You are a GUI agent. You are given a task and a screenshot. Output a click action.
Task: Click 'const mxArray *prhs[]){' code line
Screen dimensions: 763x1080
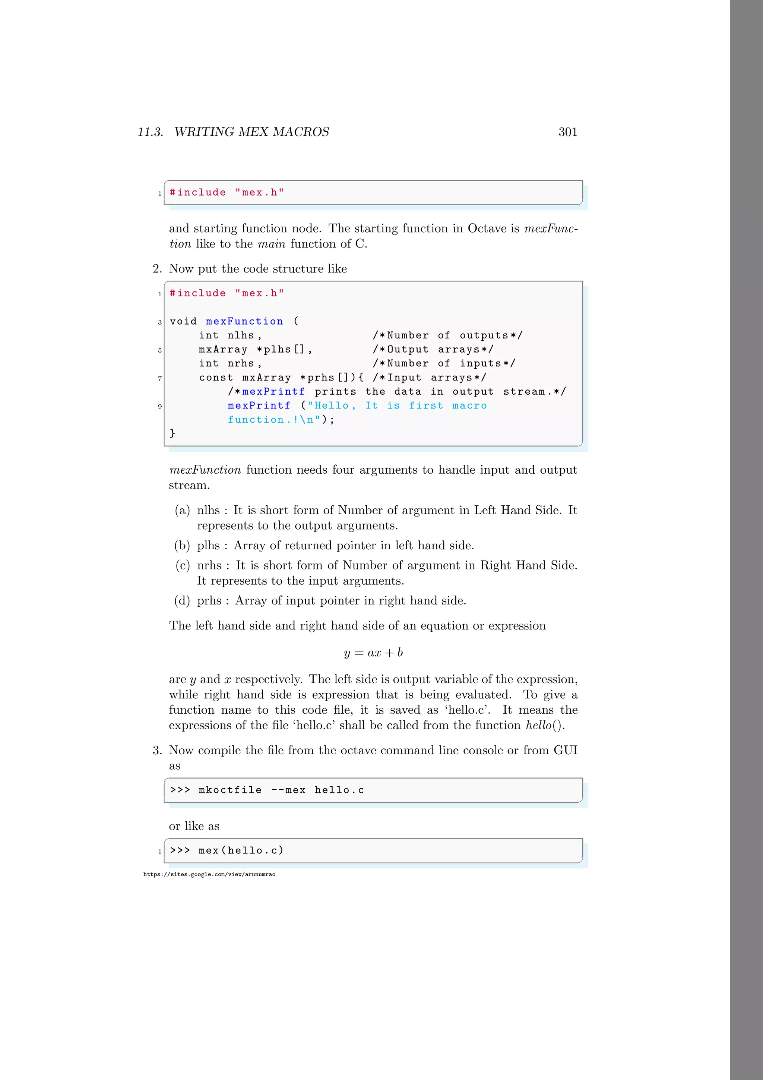pos(281,378)
